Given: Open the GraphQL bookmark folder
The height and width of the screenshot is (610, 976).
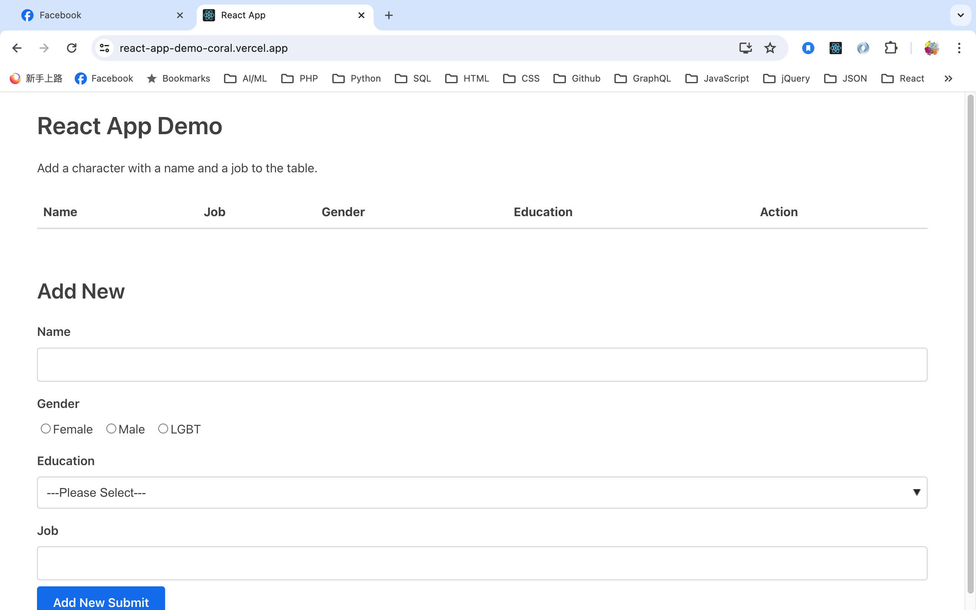Looking at the screenshot, I should coord(642,78).
